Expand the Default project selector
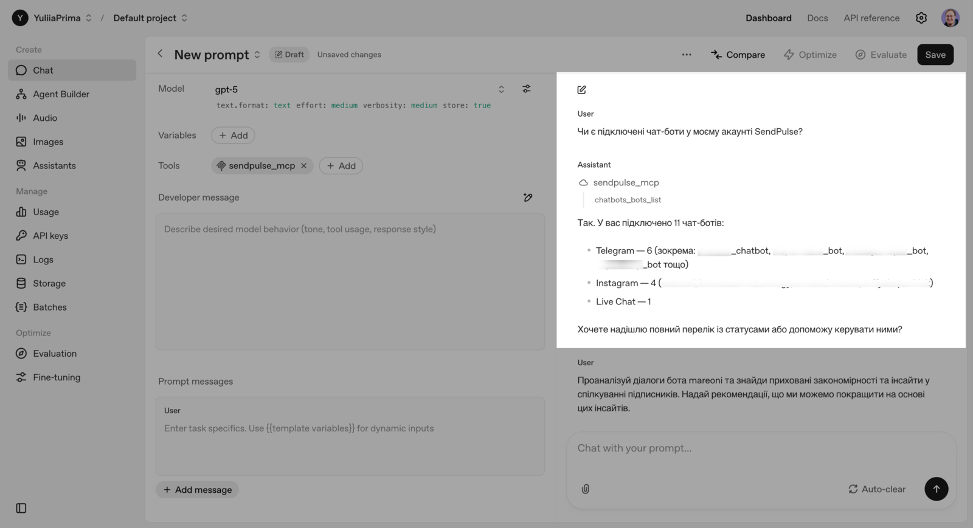973x528 pixels. 184,18
